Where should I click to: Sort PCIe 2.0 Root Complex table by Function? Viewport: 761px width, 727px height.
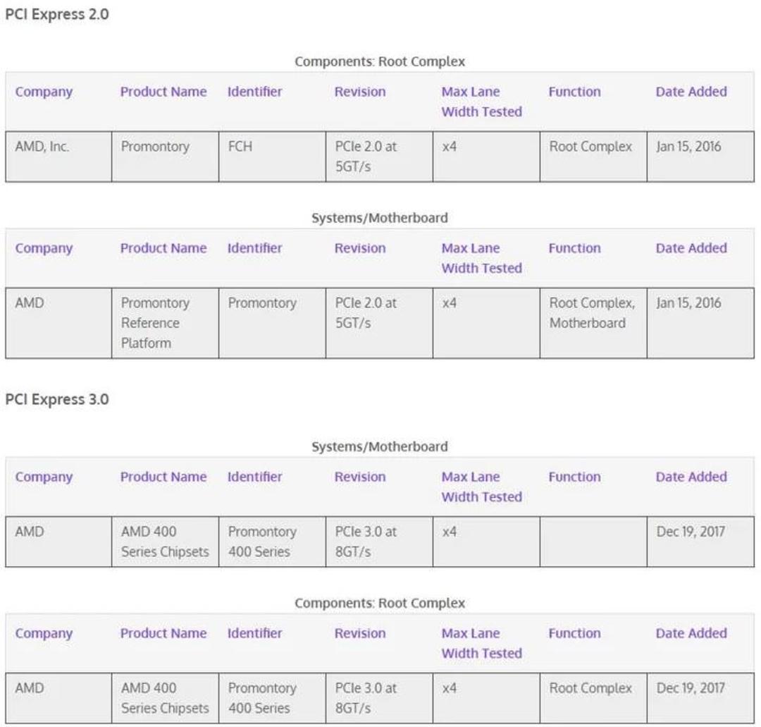[x=575, y=92]
